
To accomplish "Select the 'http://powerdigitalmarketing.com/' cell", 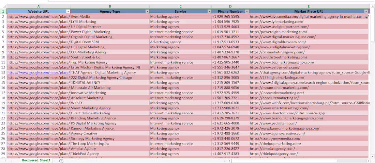I will pyautogui.click(x=309, y=32).
